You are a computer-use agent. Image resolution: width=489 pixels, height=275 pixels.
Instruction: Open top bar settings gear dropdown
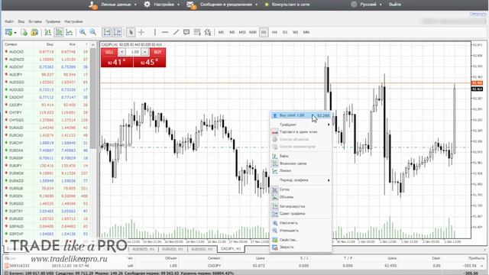click(x=161, y=5)
